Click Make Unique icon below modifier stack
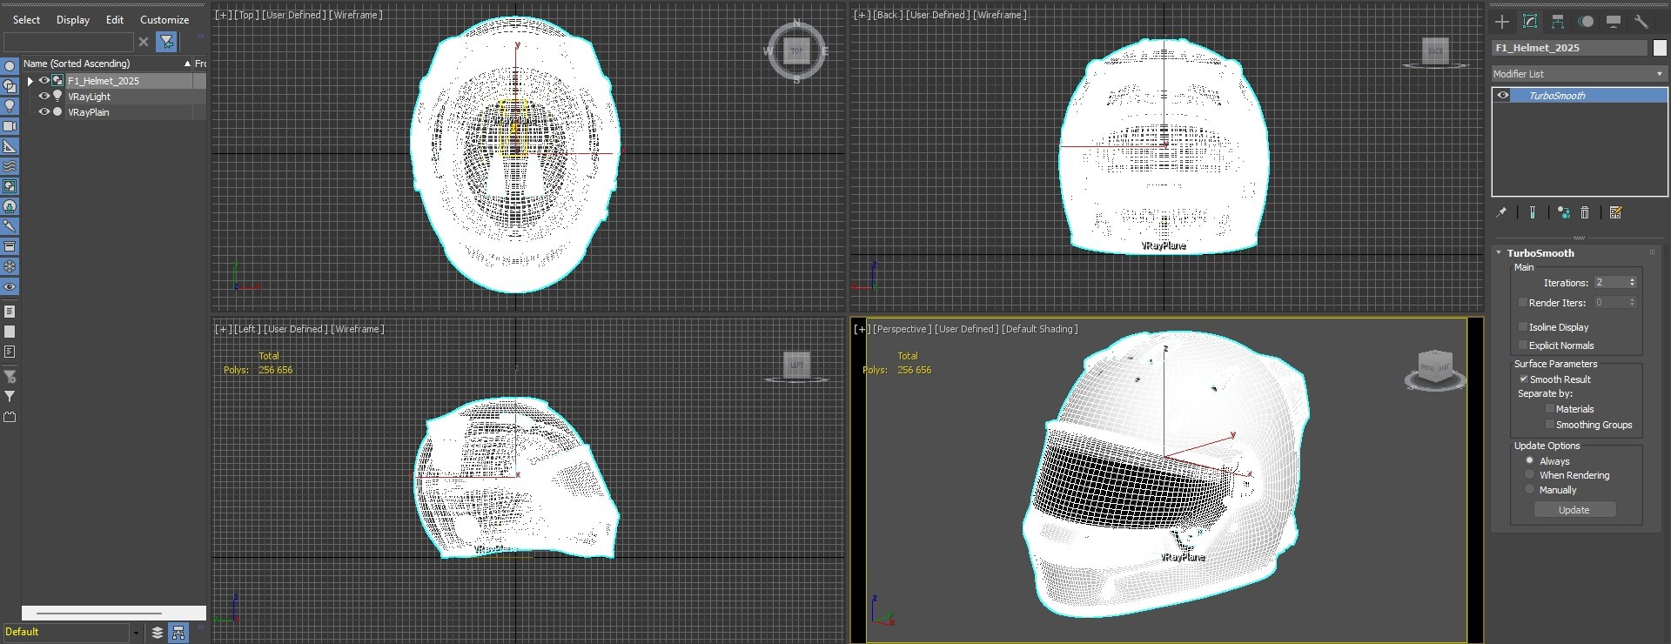 [1564, 212]
